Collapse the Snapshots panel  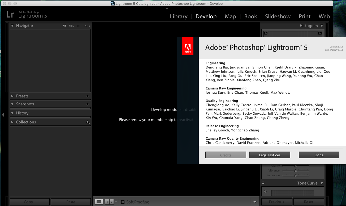click(x=12, y=104)
